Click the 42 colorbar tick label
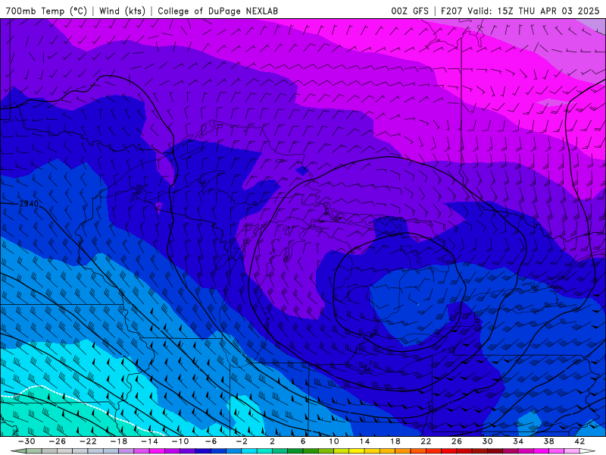This screenshot has width=606, height=455. pos(579,441)
